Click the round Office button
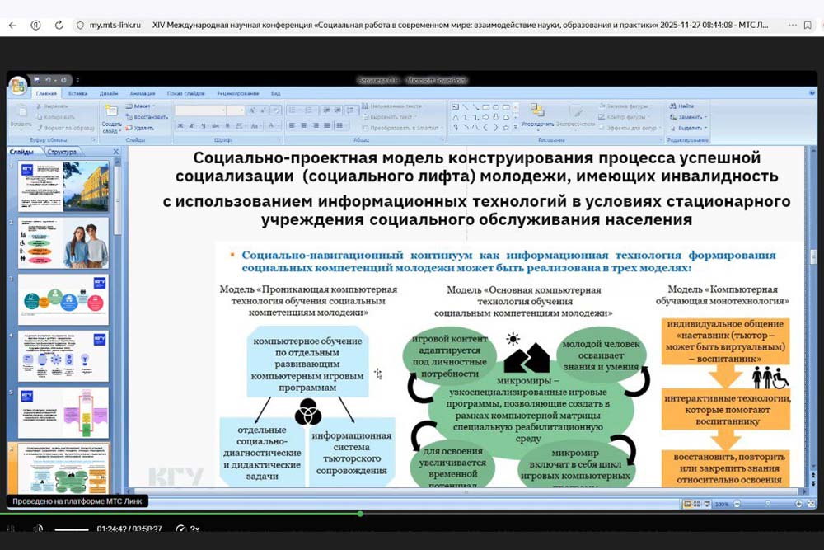The width and height of the screenshot is (824, 550). (17, 84)
